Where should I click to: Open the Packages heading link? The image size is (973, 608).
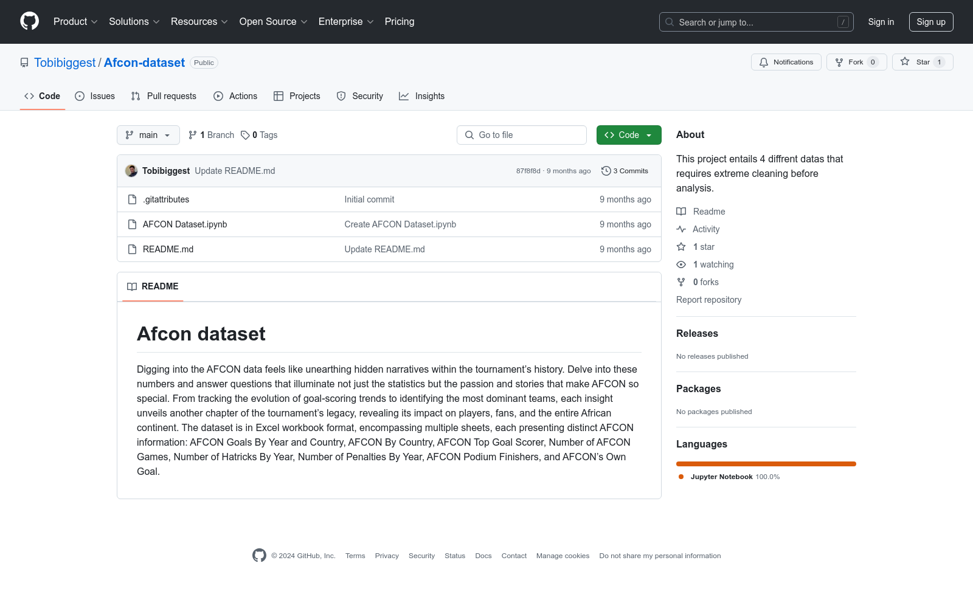point(698,389)
